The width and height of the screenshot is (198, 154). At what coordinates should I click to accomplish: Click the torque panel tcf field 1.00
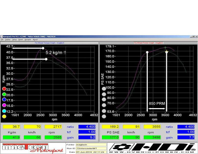(87, 132)
